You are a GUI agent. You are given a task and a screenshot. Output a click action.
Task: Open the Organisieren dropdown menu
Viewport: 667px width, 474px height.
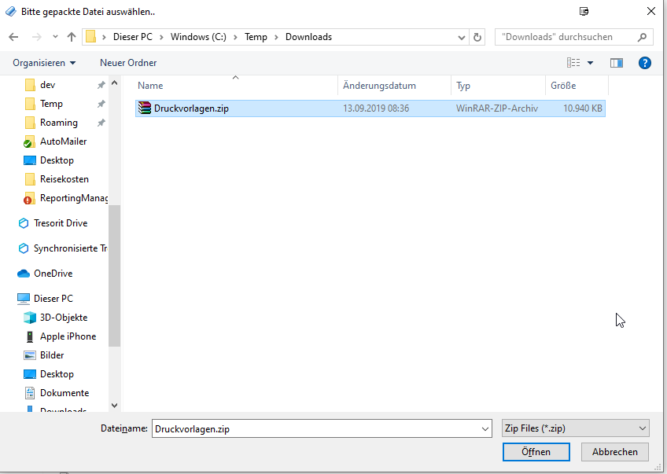click(x=44, y=63)
